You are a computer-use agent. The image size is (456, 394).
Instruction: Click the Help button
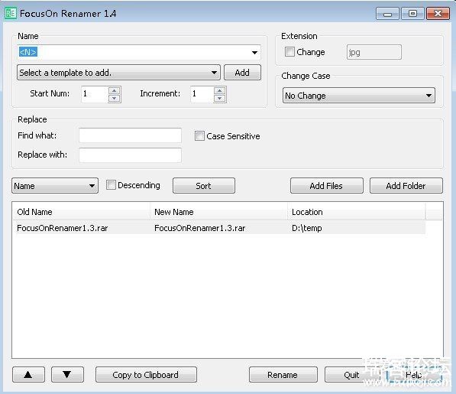[414, 374]
